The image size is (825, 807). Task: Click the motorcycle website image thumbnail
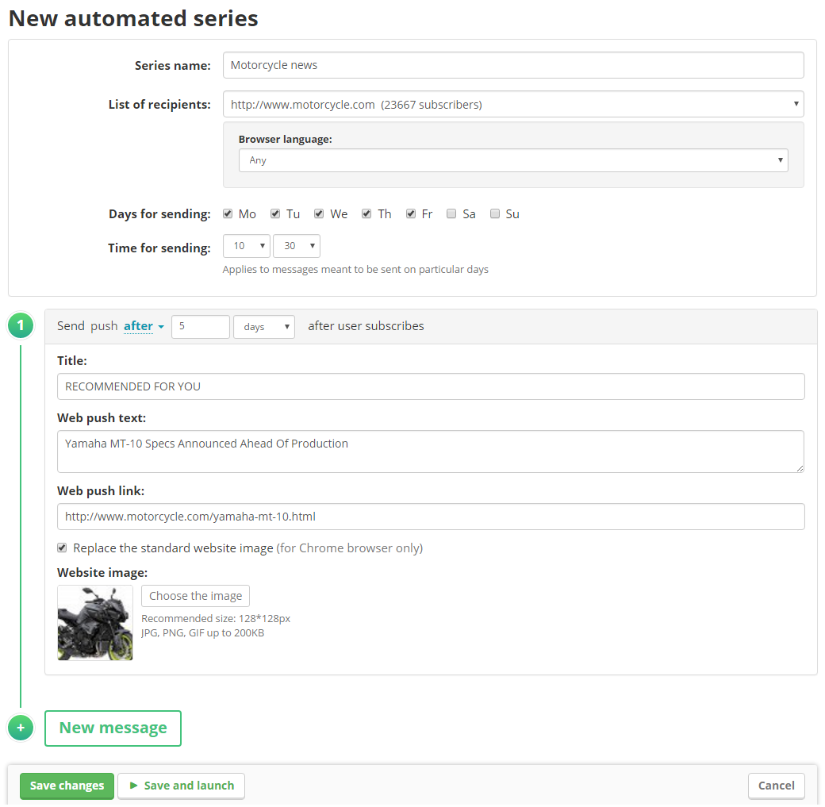(x=95, y=623)
